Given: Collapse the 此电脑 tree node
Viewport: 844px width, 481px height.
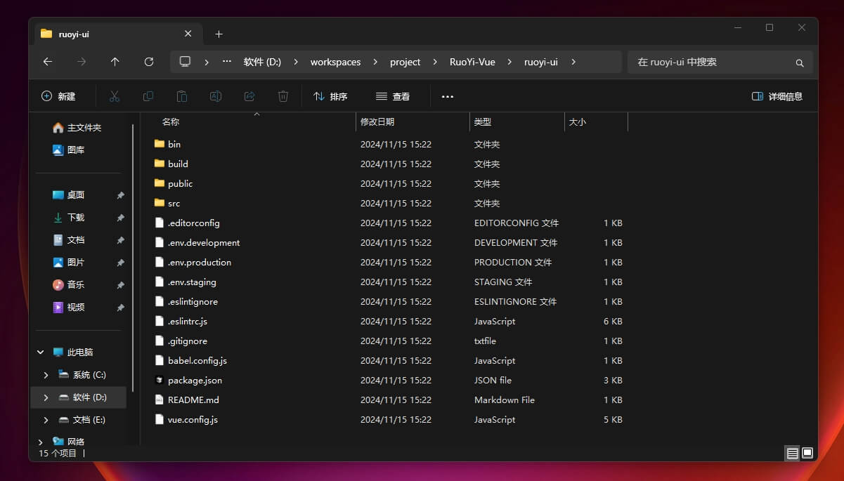Looking at the screenshot, I should point(40,352).
